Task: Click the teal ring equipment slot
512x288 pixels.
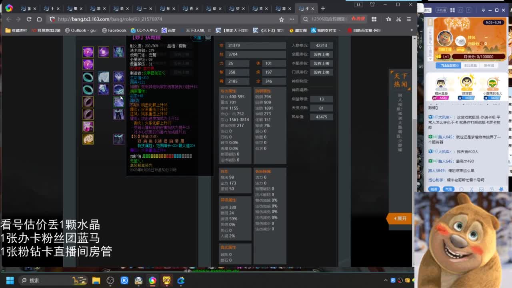Action: point(88,77)
